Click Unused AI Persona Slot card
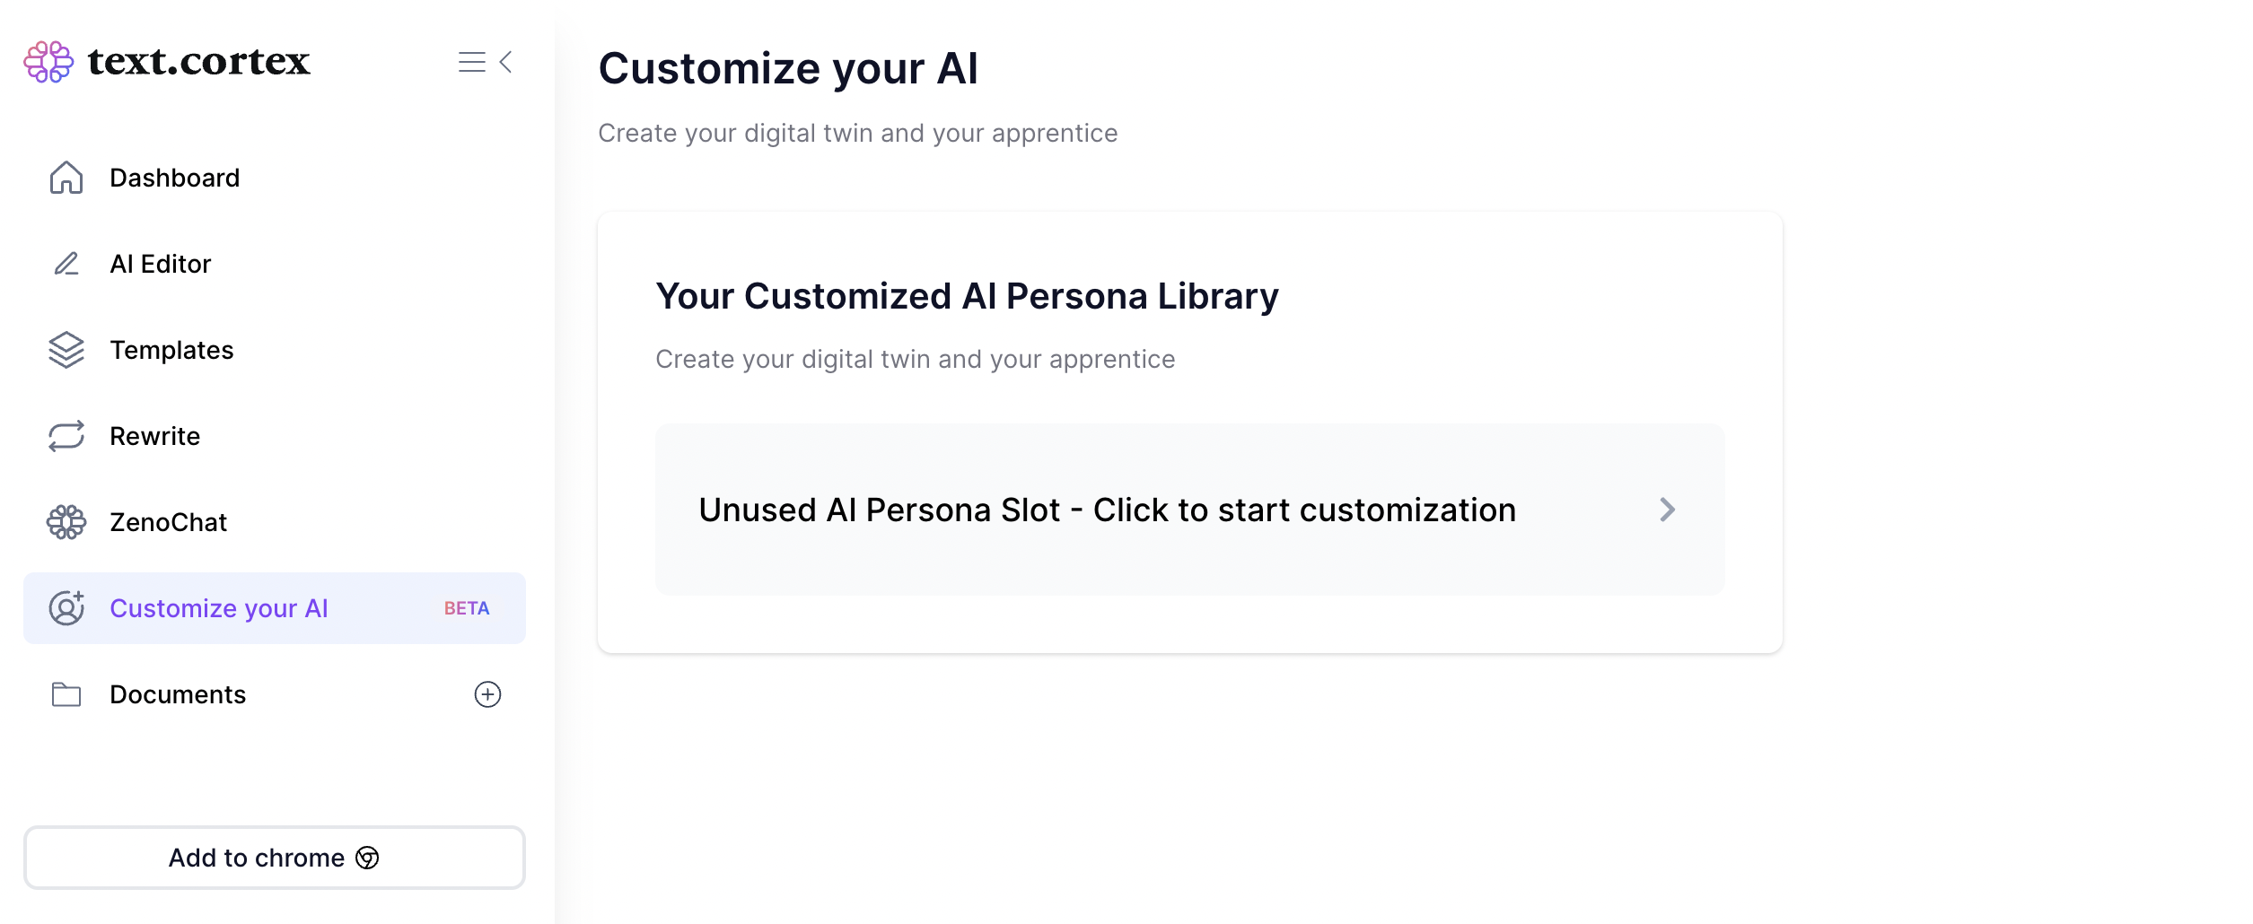The width and height of the screenshot is (2253, 924). (1107, 510)
